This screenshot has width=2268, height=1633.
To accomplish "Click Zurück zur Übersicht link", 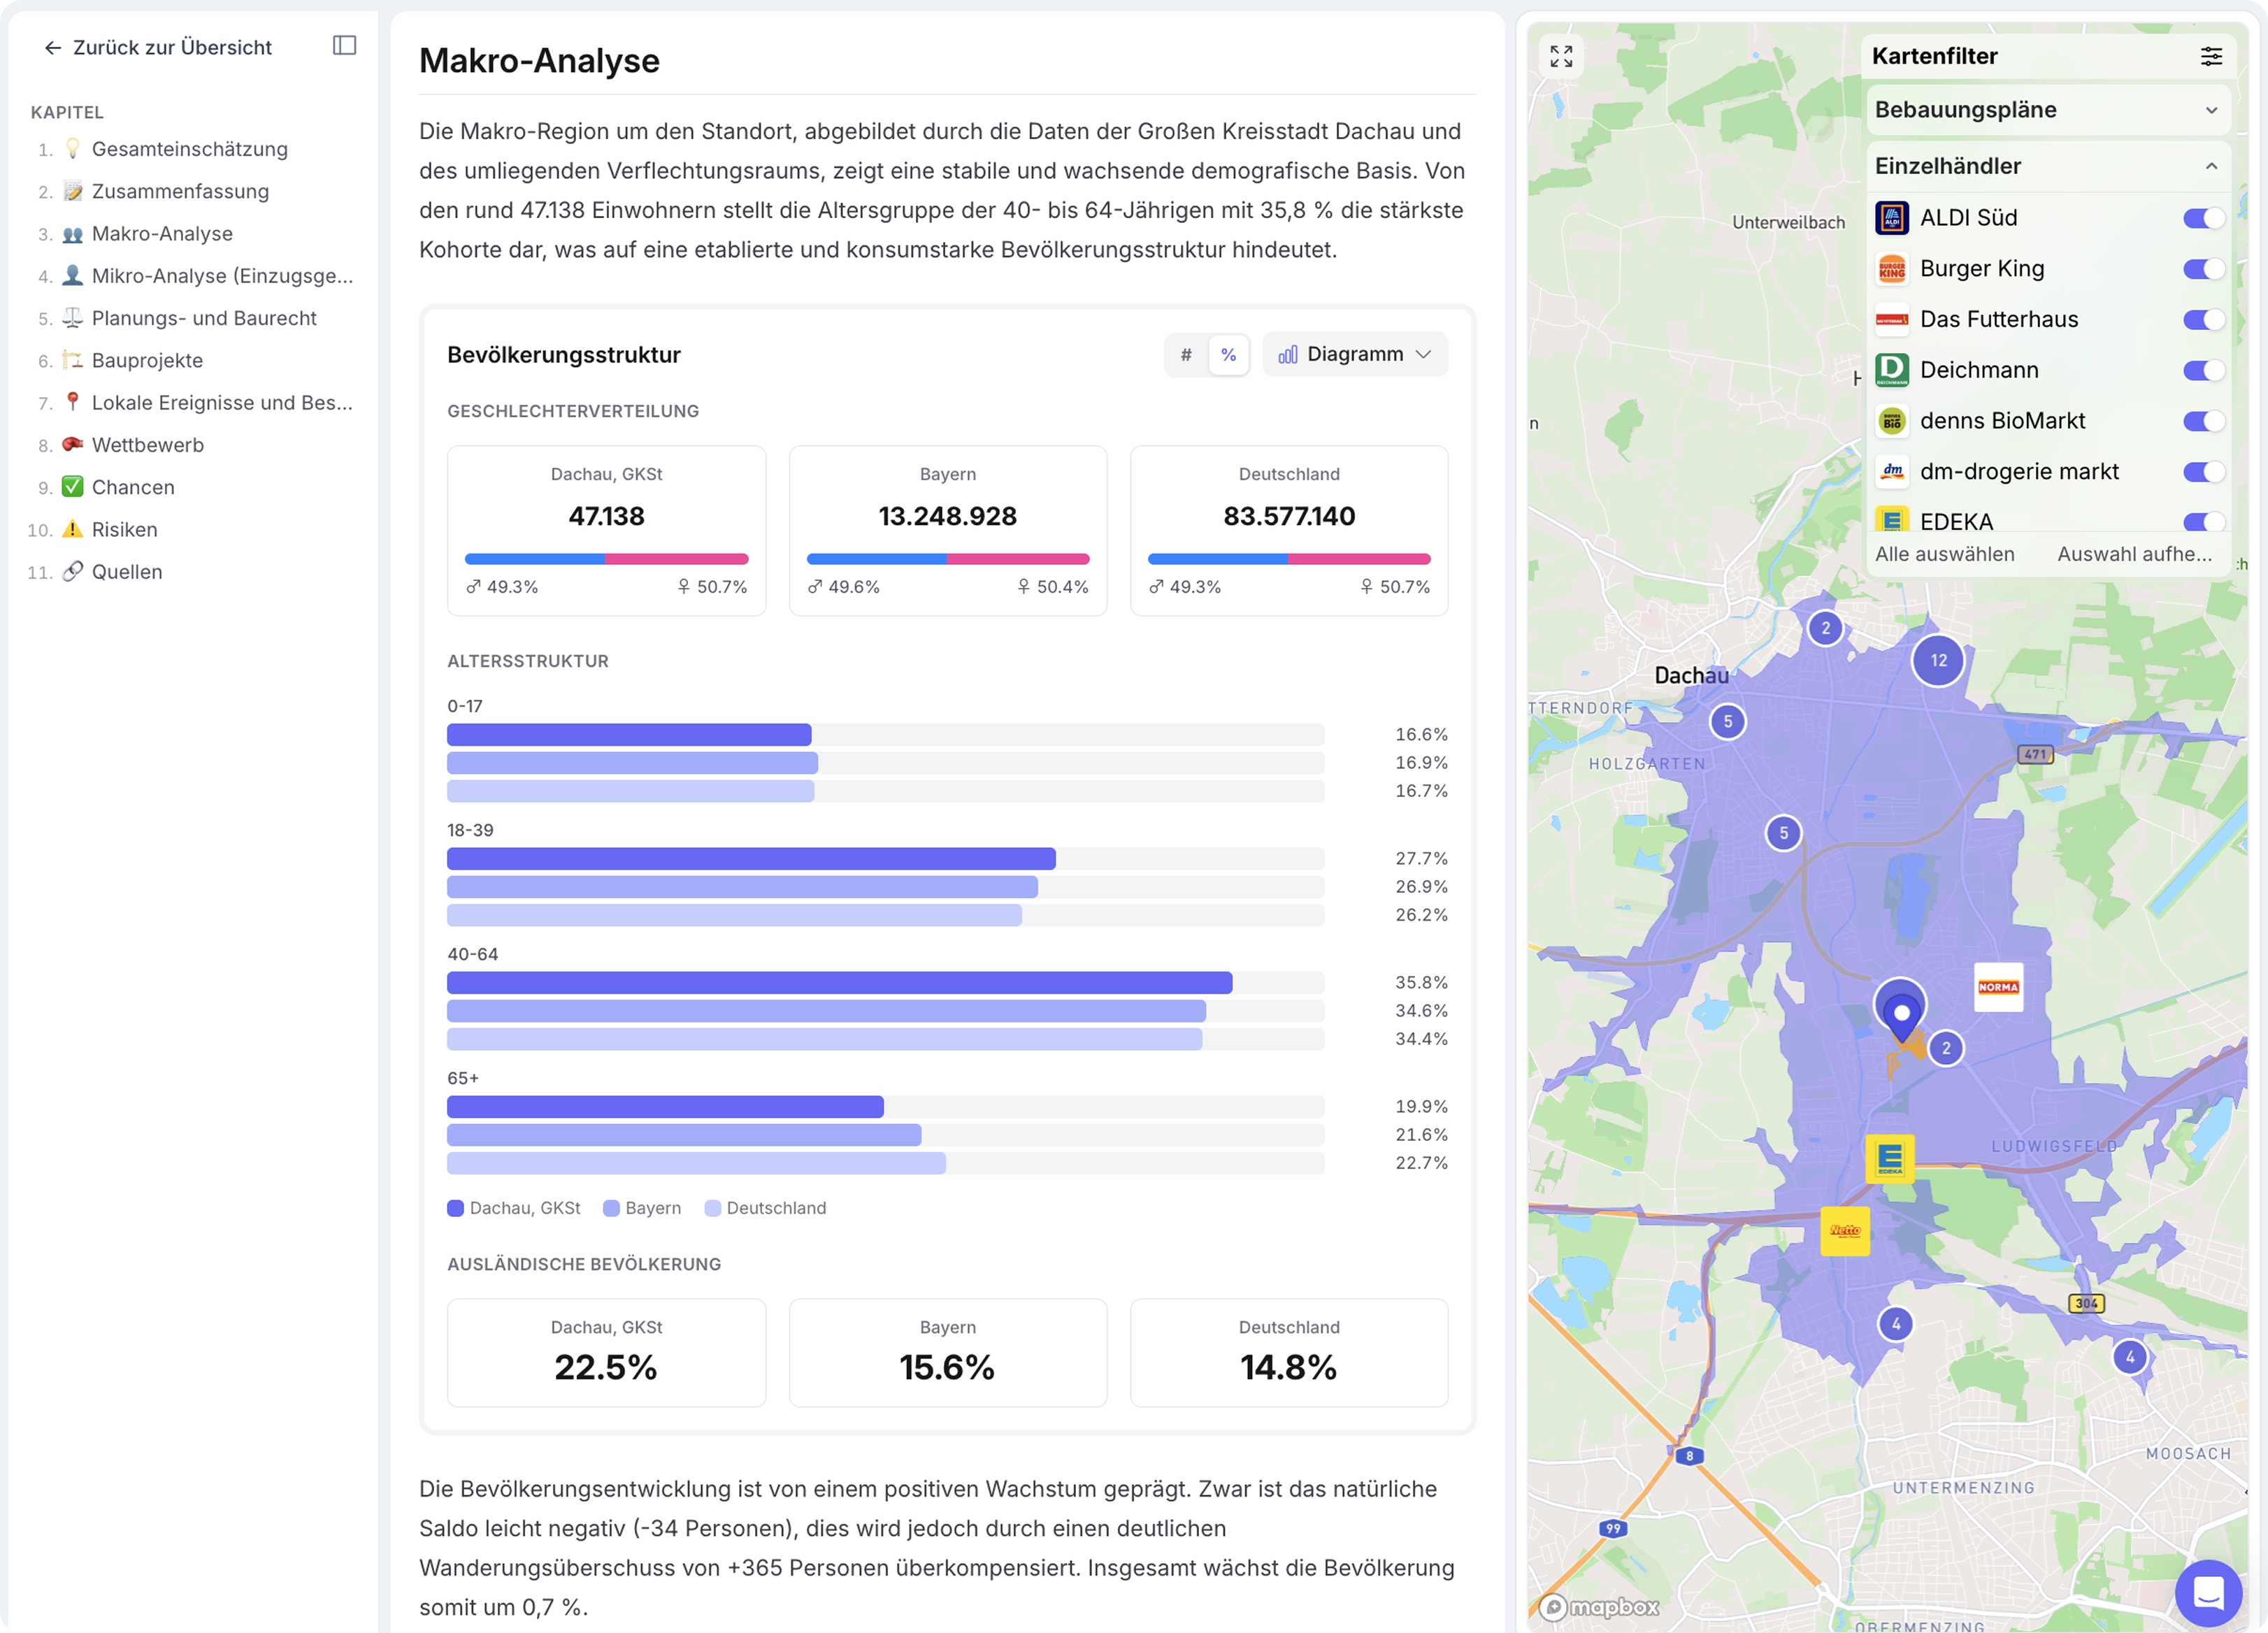I will point(158,48).
